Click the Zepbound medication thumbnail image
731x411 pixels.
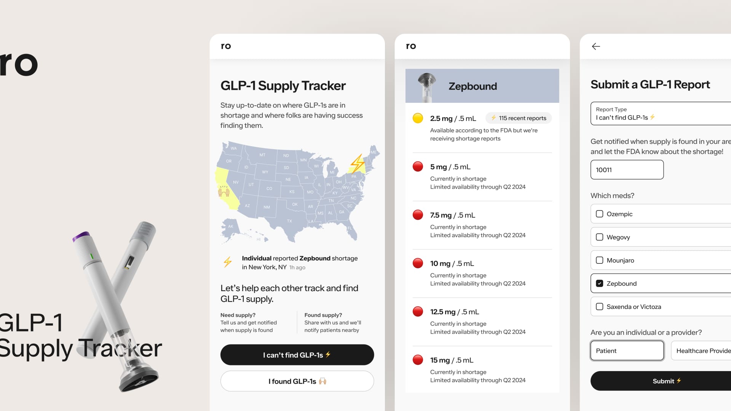427,86
